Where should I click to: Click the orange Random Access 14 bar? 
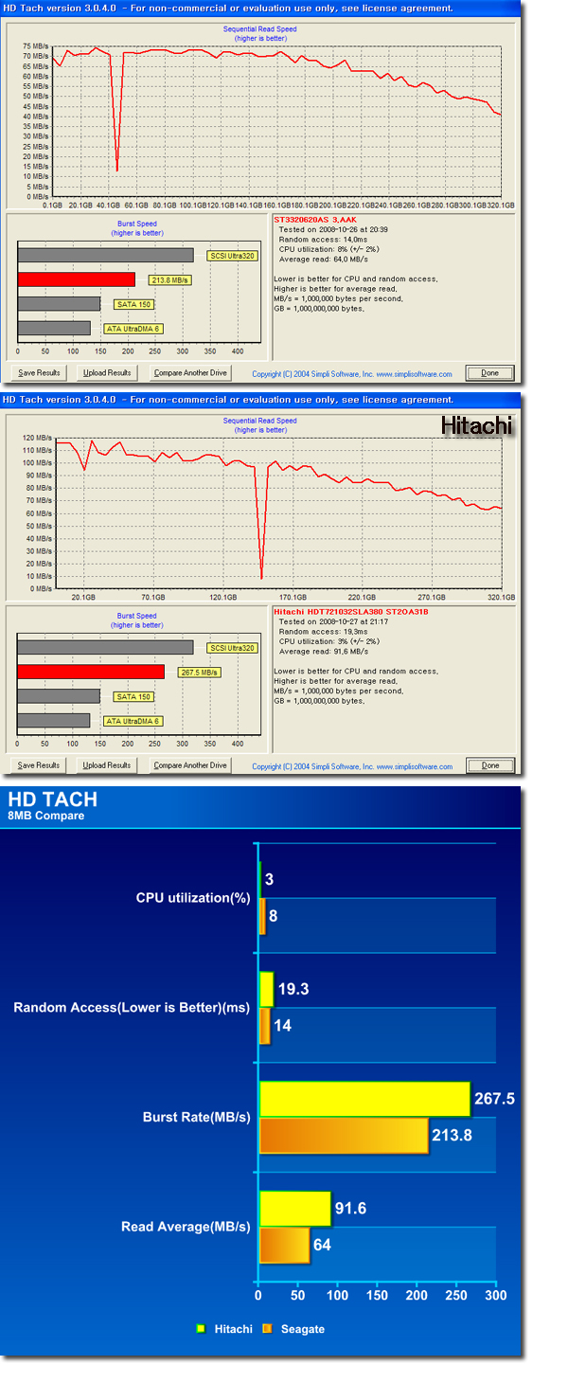click(x=264, y=1026)
